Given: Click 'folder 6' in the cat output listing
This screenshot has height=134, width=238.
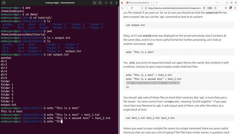Looking at the screenshot, I should [7, 101].
